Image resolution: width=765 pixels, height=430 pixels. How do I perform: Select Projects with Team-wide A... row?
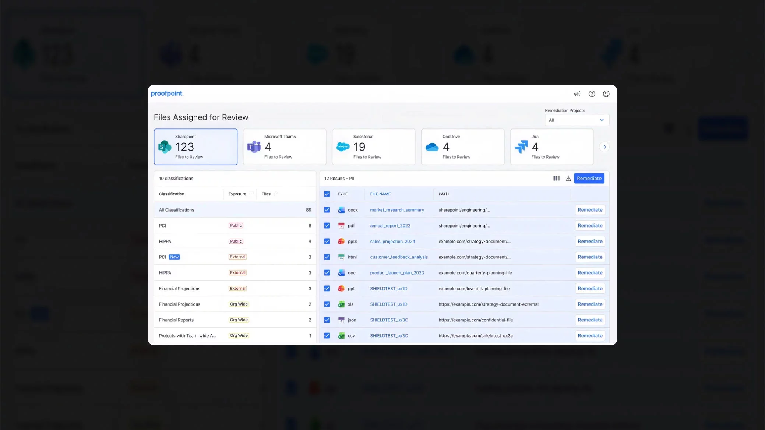click(x=235, y=336)
